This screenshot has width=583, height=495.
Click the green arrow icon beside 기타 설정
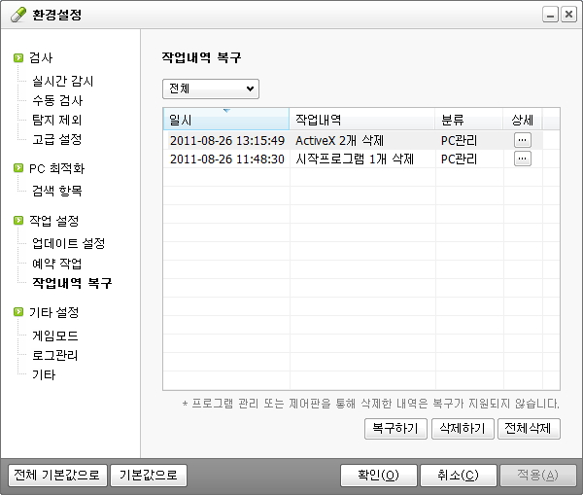(x=19, y=313)
